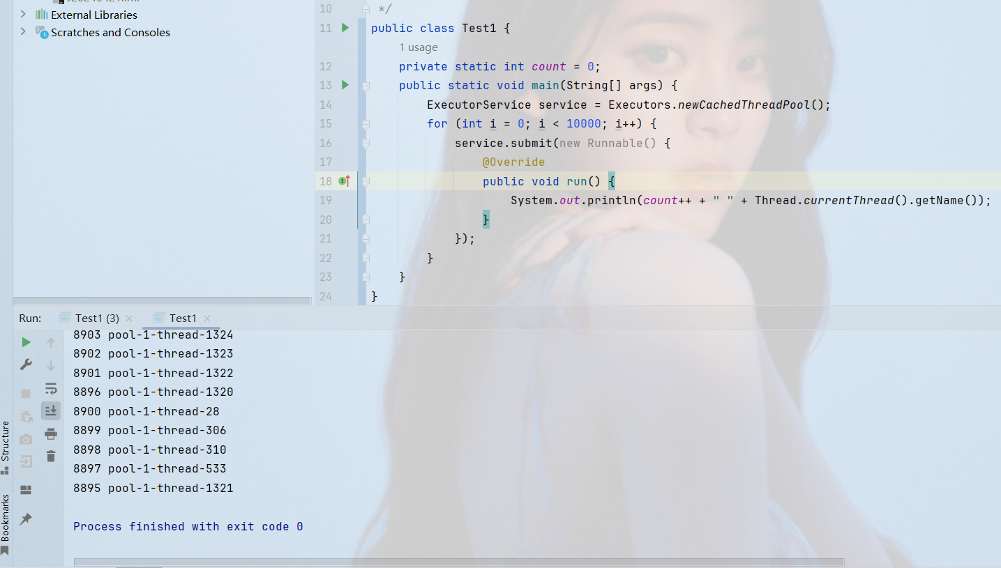Collapse the anonymous Runnable fold on line 16

pos(366,143)
